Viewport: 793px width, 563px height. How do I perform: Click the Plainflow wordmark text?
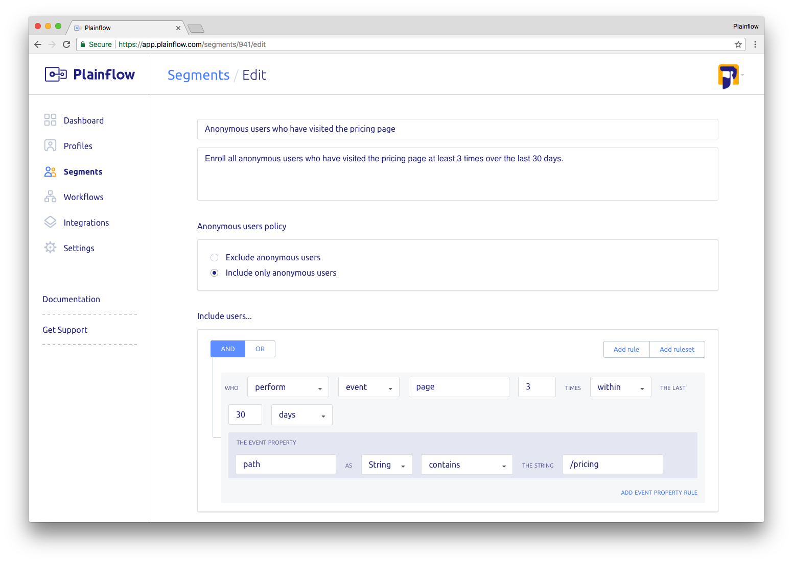tap(104, 75)
